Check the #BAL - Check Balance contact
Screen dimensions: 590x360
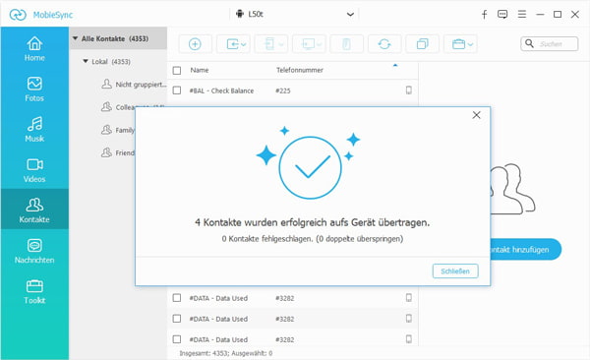click(177, 90)
